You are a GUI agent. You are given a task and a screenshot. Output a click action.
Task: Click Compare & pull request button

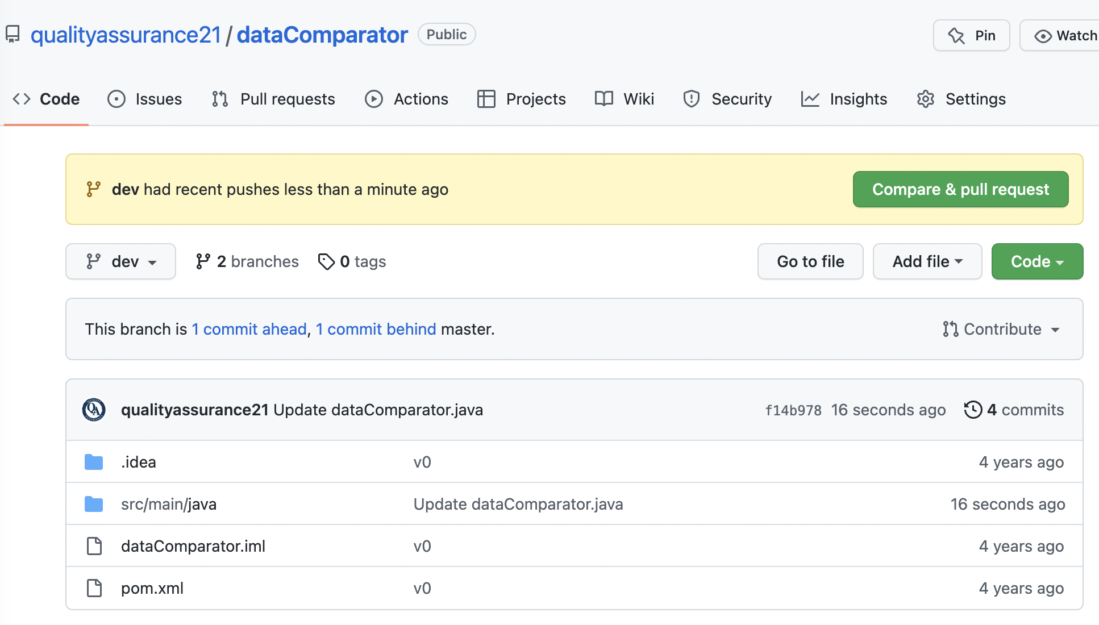[960, 189]
